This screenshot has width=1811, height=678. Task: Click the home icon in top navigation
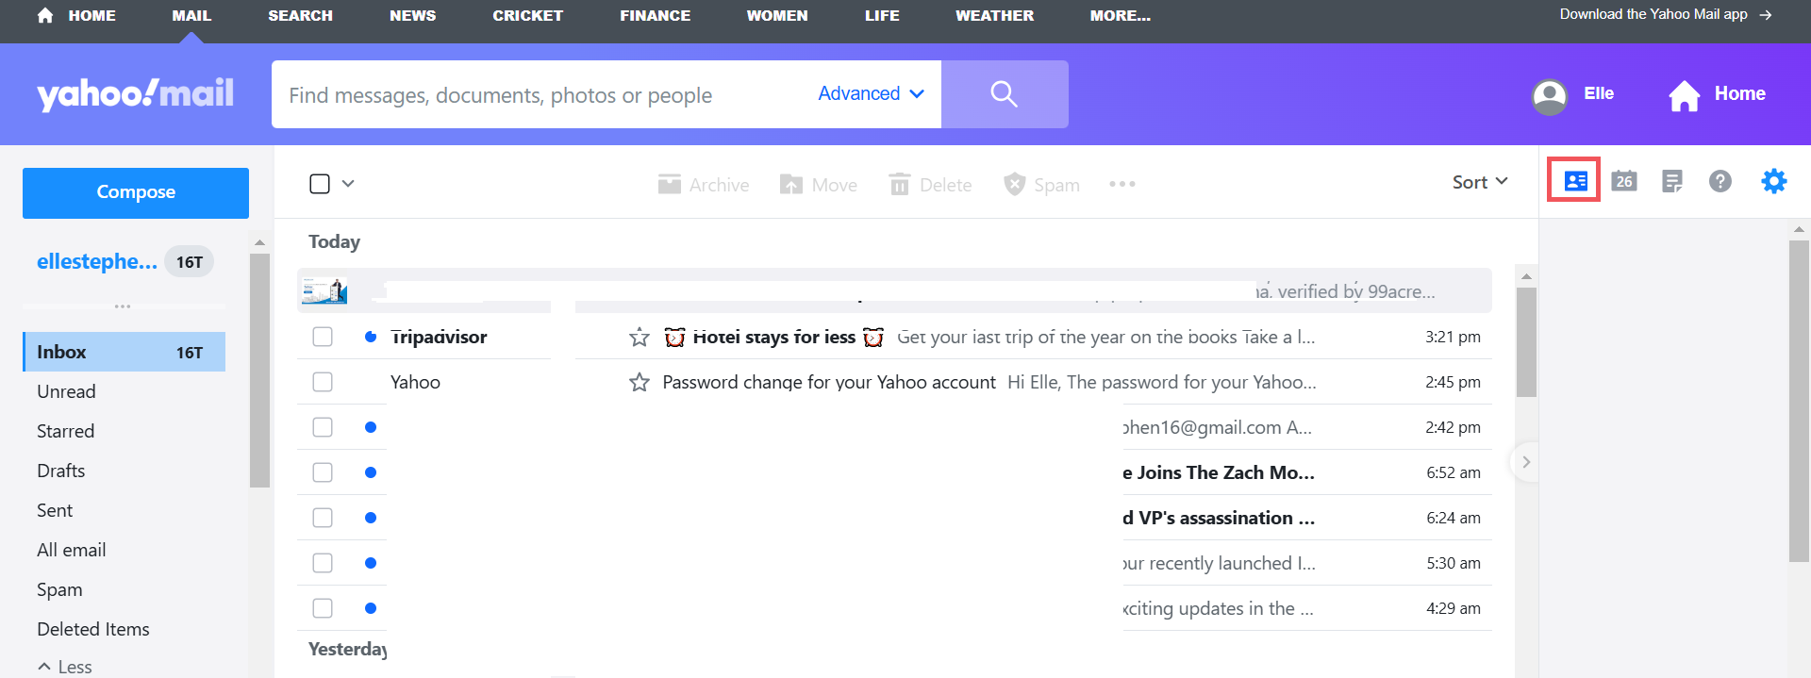pyautogui.click(x=45, y=15)
